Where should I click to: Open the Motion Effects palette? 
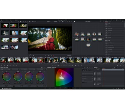pyautogui.click(x=16, y=65)
